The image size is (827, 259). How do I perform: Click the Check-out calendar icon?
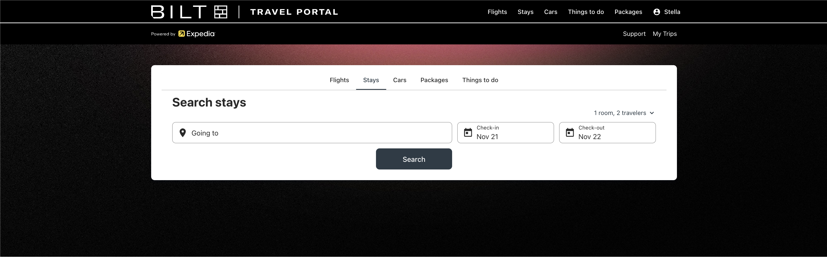point(570,133)
